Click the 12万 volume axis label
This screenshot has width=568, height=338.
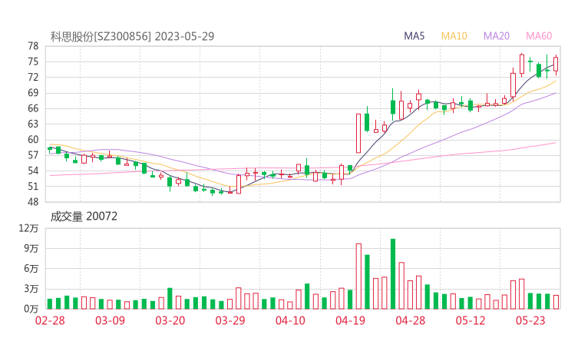(28, 228)
